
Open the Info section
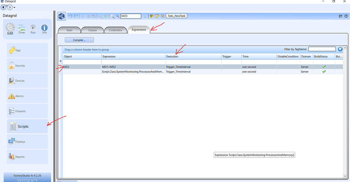coord(44,29)
